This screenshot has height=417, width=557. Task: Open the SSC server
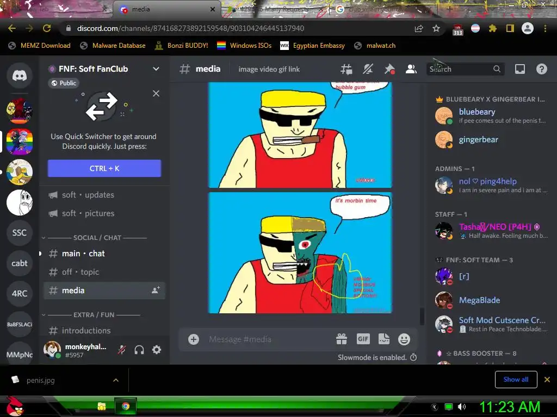point(20,232)
